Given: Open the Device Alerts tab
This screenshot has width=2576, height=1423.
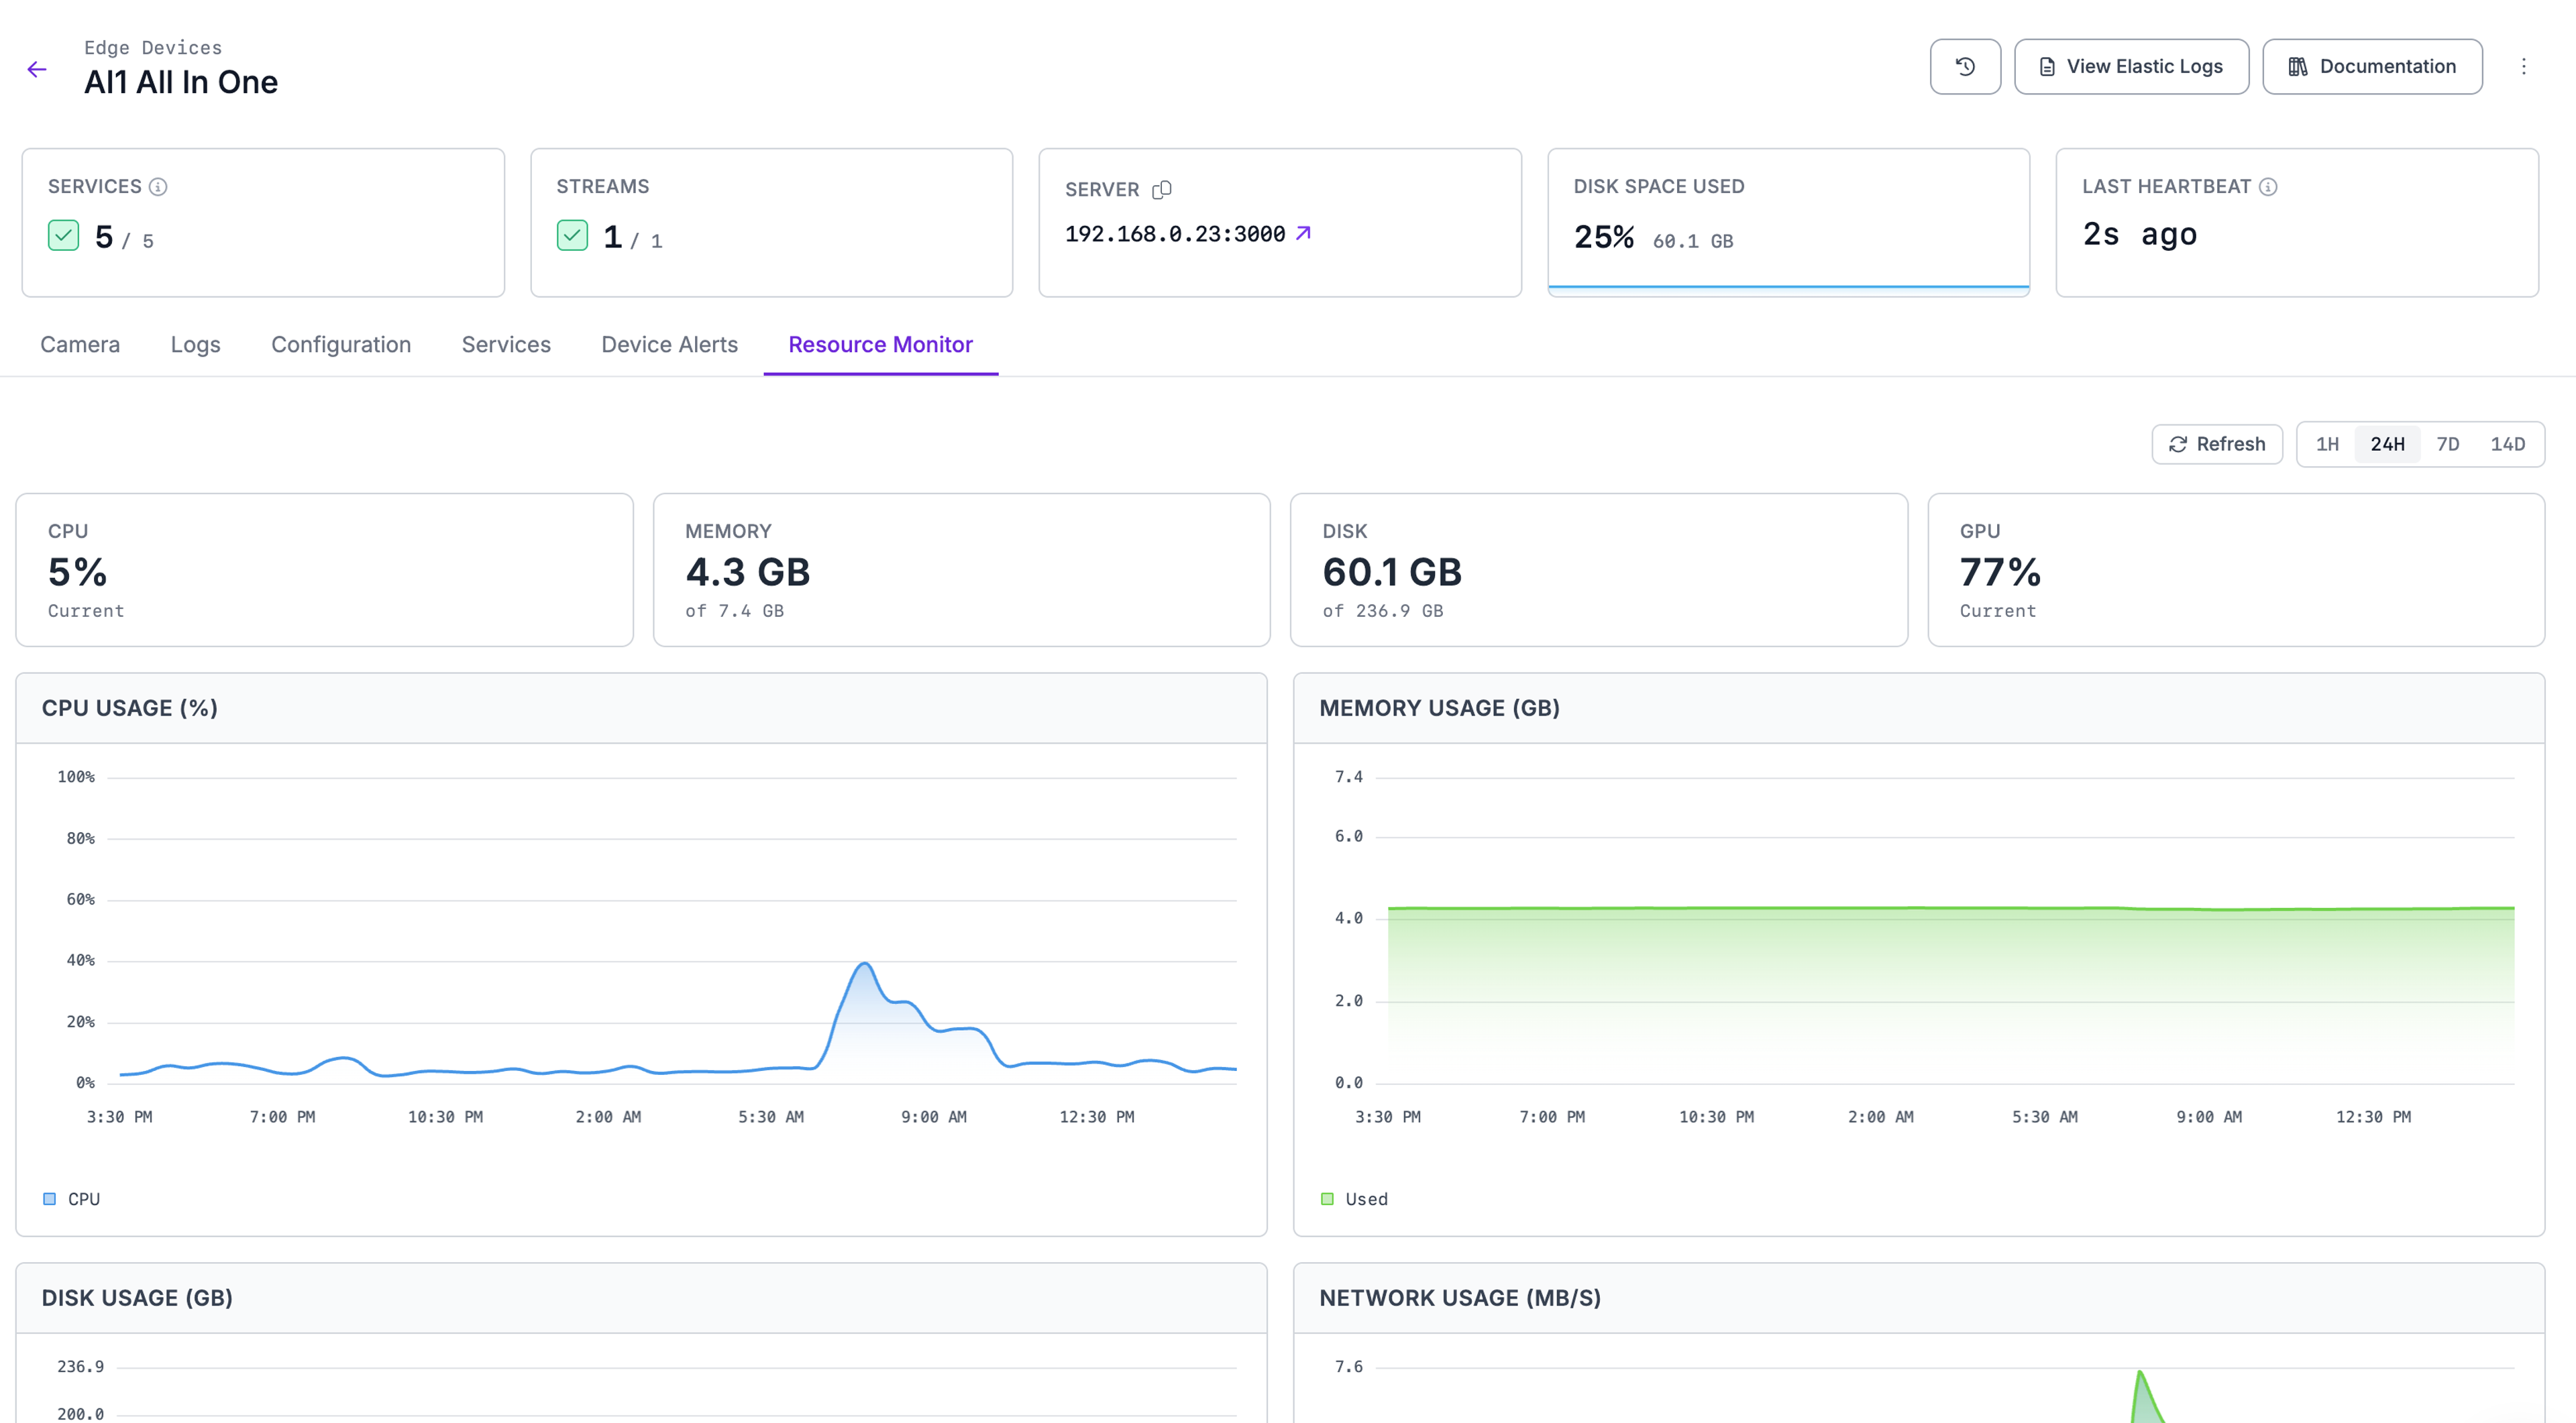Looking at the screenshot, I should click(x=669, y=345).
